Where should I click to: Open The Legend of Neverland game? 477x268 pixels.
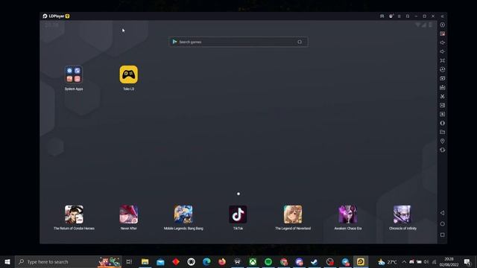click(x=293, y=214)
